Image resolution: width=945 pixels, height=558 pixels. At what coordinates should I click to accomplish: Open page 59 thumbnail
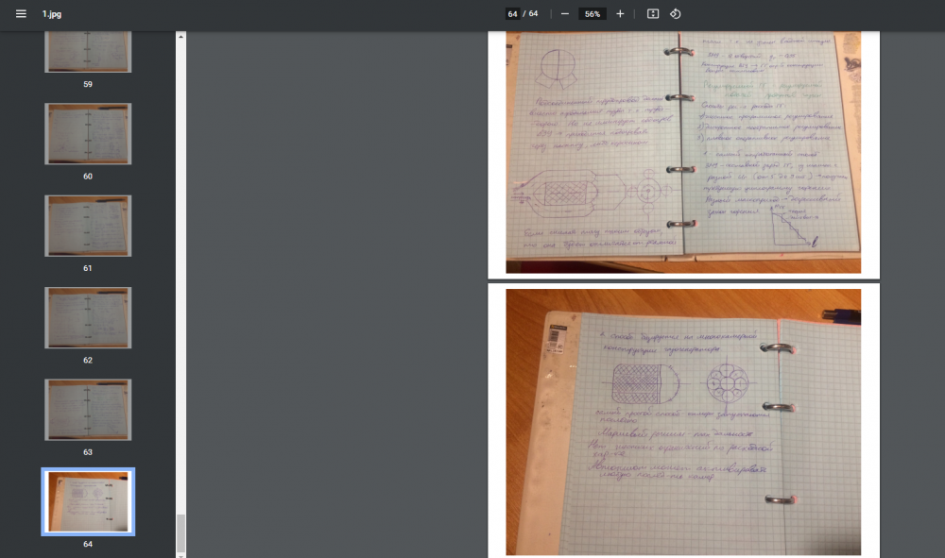pyautogui.click(x=88, y=51)
